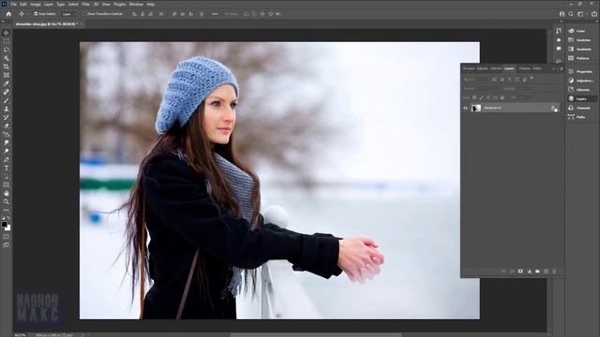Switch to Paths tab in Layers panel
600x337 pixels.
(537, 68)
